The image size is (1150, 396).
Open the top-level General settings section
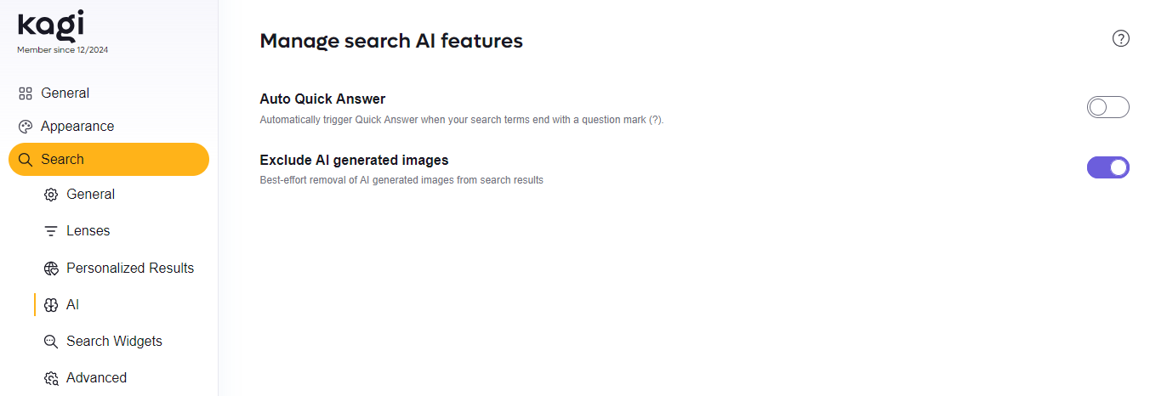coord(65,93)
